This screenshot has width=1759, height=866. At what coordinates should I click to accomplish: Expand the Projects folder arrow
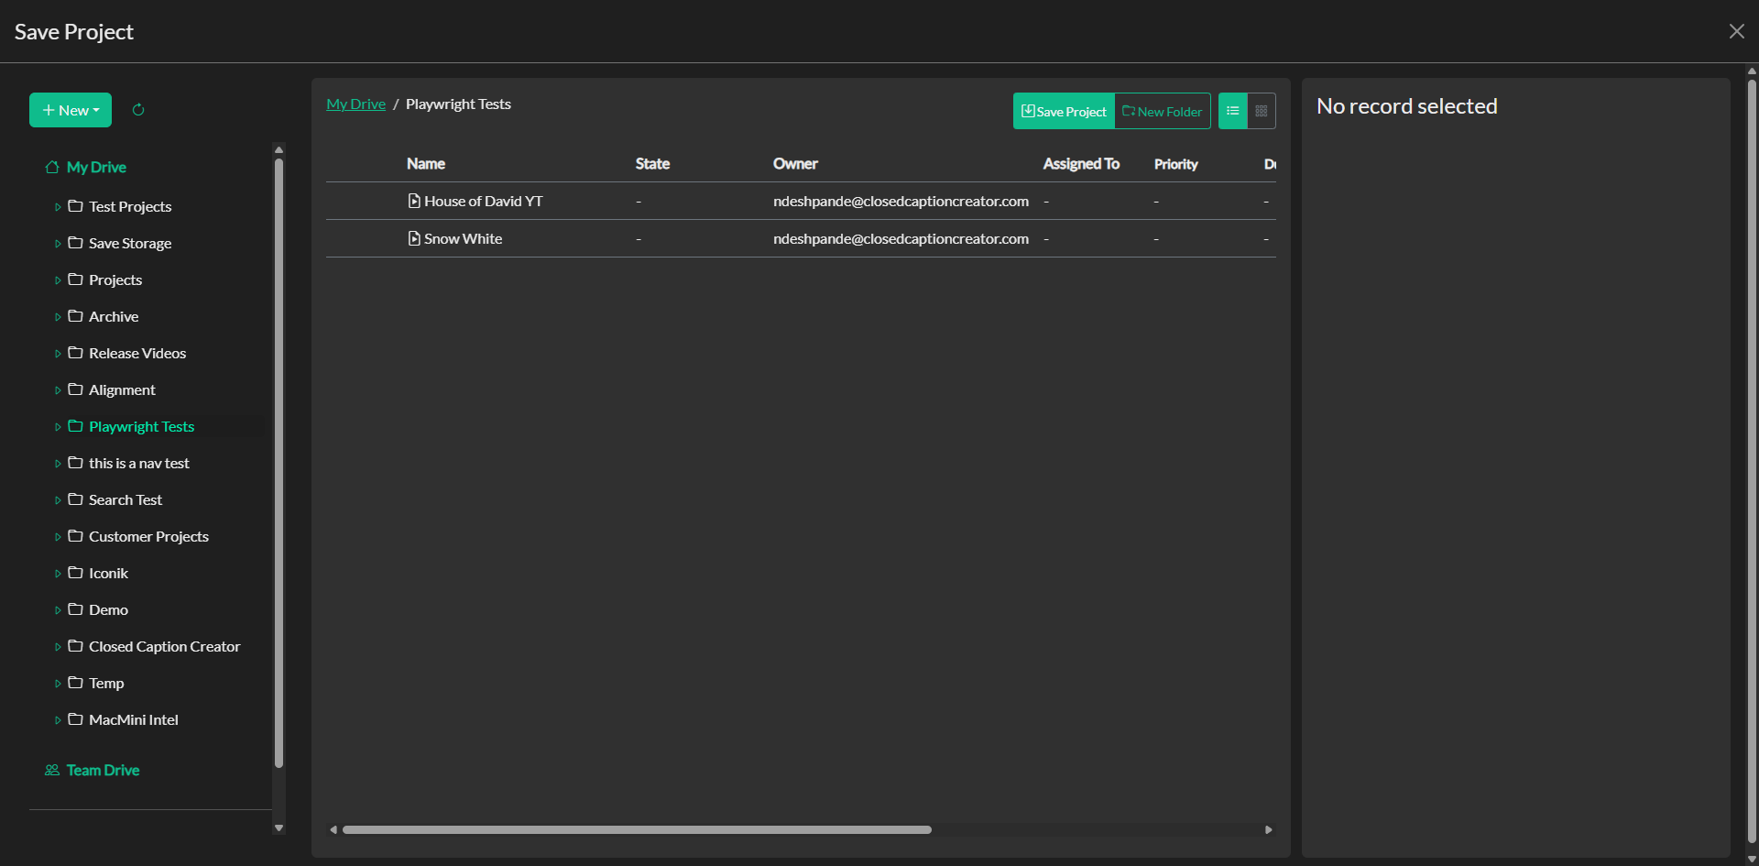point(58,280)
